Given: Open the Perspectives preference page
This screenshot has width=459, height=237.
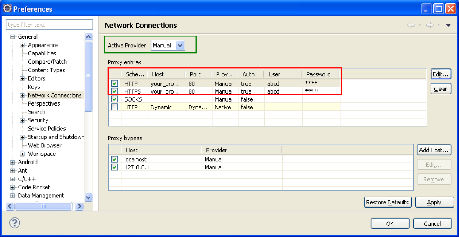Looking at the screenshot, I should [44, 103].
